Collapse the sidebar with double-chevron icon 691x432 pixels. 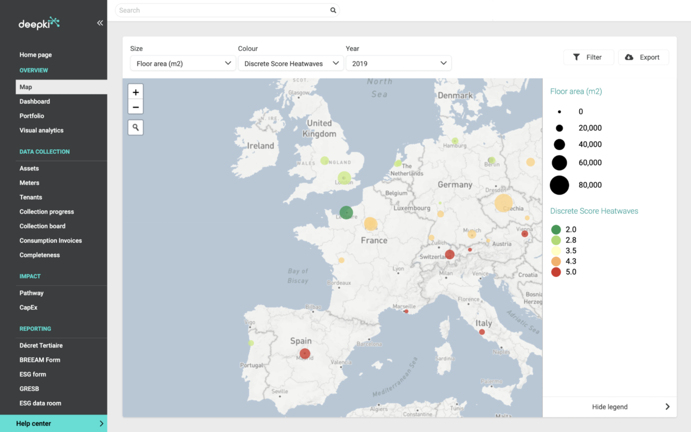[100, 23]
